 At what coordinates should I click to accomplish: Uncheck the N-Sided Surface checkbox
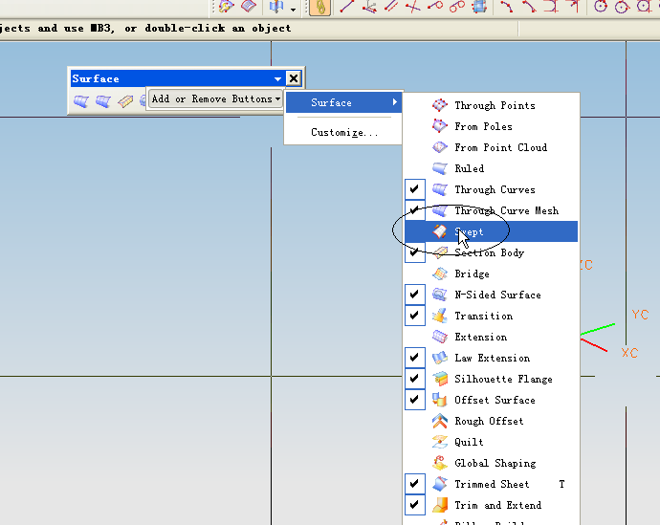pyautogui.click(x=414, y=294)
